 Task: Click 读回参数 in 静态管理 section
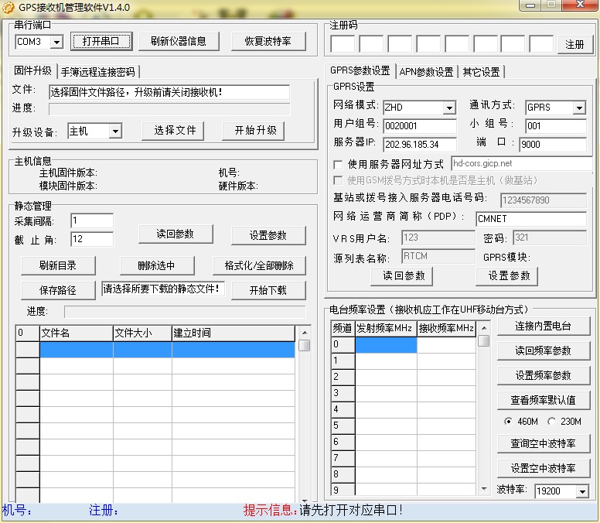click(176, 234)
